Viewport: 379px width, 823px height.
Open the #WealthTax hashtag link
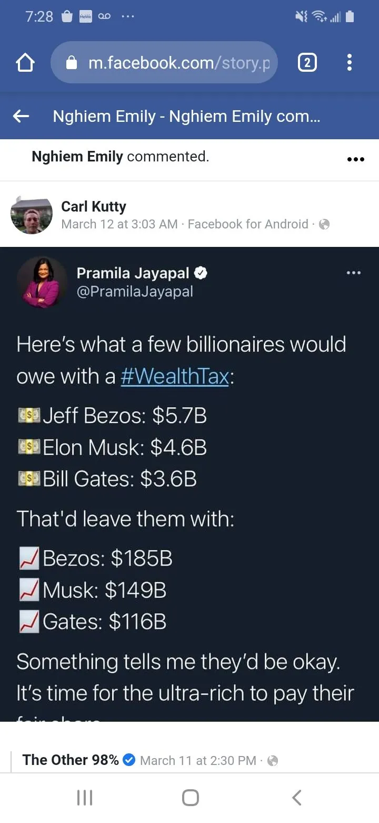coord(175,376)
